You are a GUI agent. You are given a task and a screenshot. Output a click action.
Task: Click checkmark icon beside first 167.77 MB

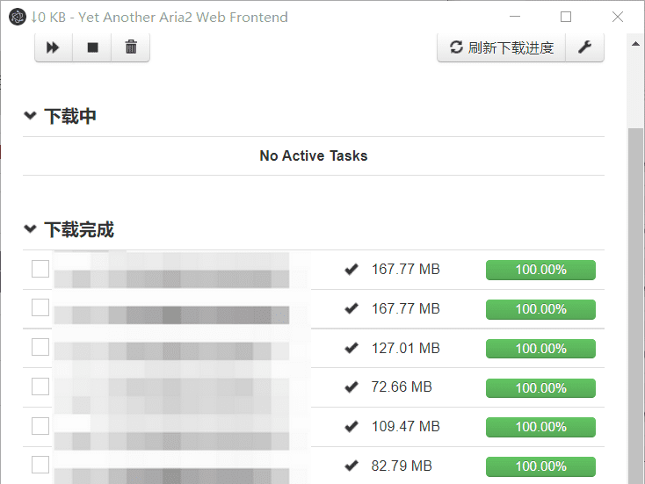pos(351,270)
